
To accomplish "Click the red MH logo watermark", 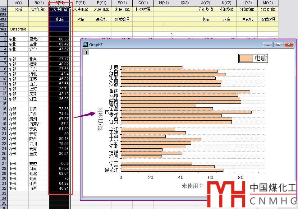I will pos(226,194).
